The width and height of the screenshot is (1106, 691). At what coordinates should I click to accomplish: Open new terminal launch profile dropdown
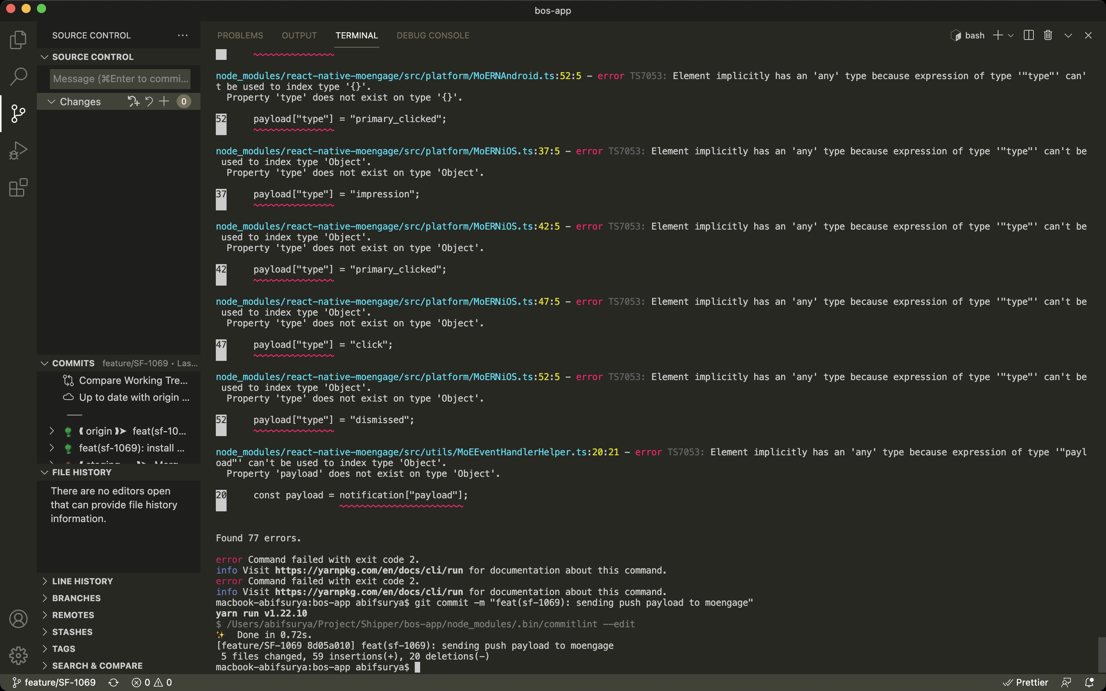[x=1010, y=36]
